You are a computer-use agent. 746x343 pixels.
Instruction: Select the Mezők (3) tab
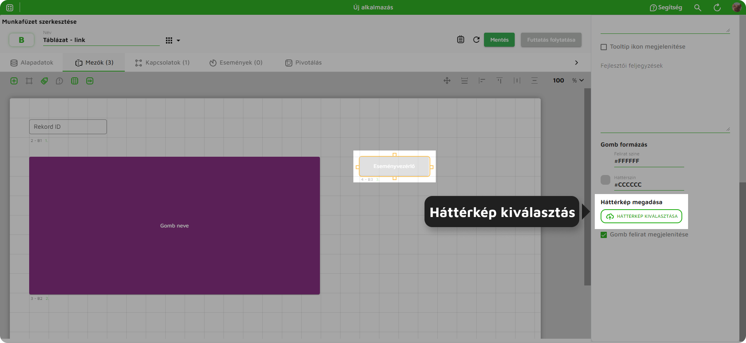coord(94,63)
